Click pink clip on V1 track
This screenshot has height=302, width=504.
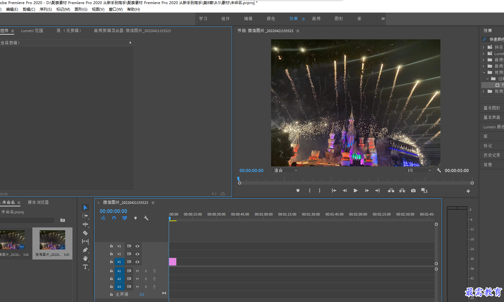pyautogui.click(x=173, y=262)
